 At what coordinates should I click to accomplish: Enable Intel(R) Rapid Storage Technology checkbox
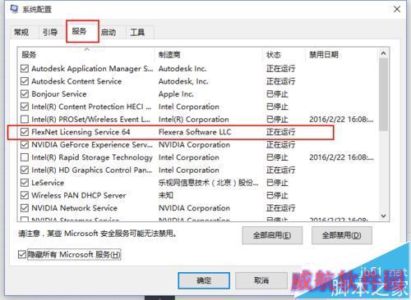tap(25, 157)
